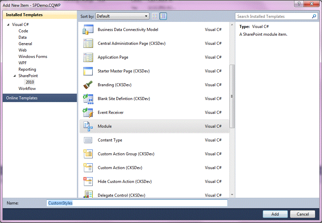This screenshot has width=322, height=223.
Task: Click the Business Data Connectivity Model icon
Action: [88, 30]
